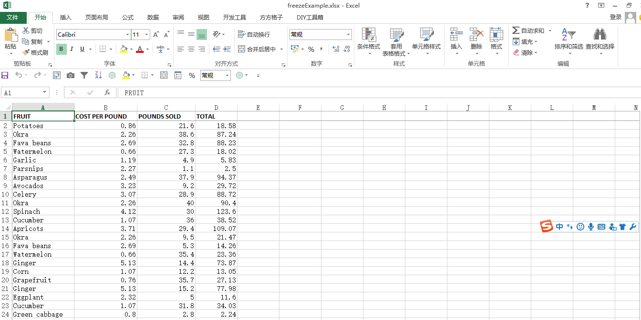This screenshot has width=641, height=320.
Task: Click the Find & Select (查找和选择) binoculars
Action: (x=600, y=34)
